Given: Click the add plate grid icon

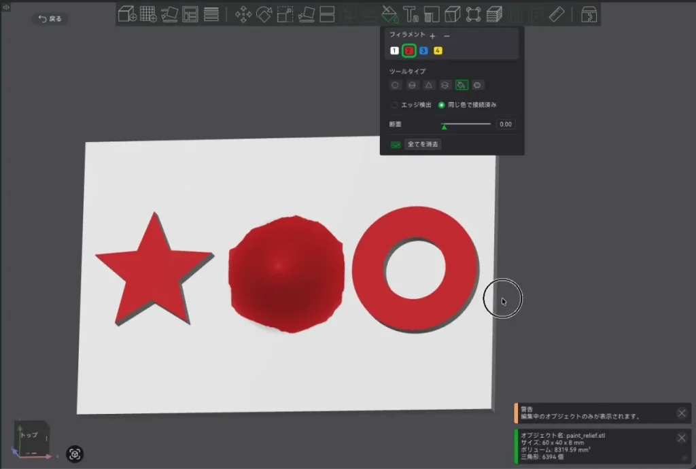Looking at the screenshot, I should coord(148,14).
